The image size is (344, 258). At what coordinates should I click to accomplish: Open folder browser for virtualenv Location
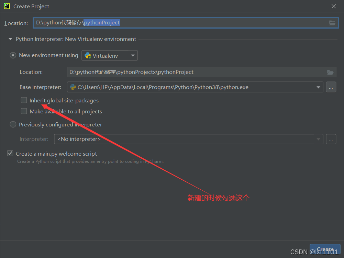click(330, 72)
